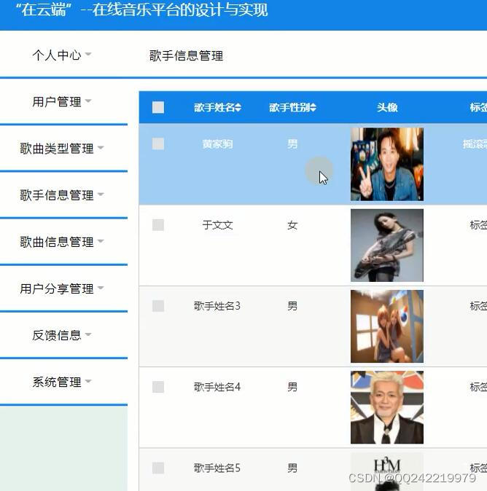This screenshot has width=487, height=491.
Task: Open the 用户分享管理 sidebar item
Action: point(57,288)
